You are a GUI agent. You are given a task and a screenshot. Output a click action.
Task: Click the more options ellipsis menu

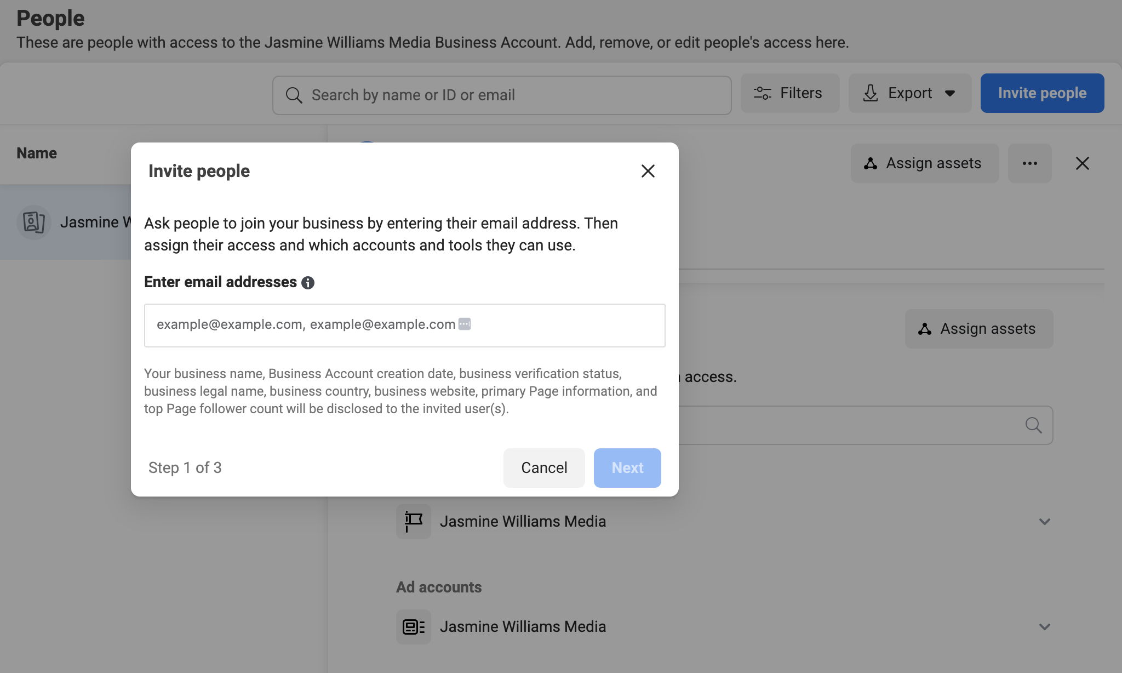(1030, 163)
